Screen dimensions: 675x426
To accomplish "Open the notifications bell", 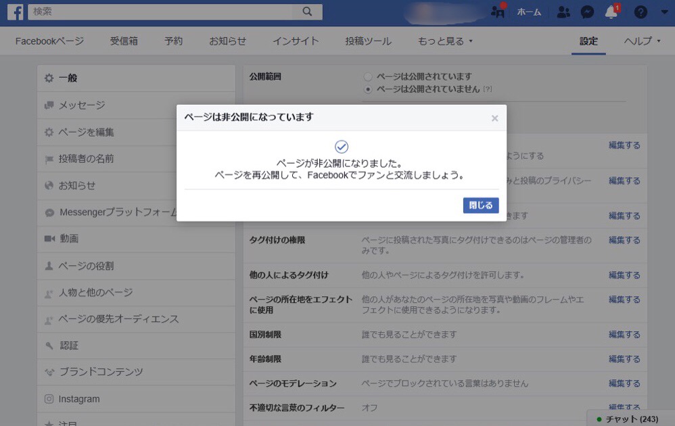I will point(610,11).
